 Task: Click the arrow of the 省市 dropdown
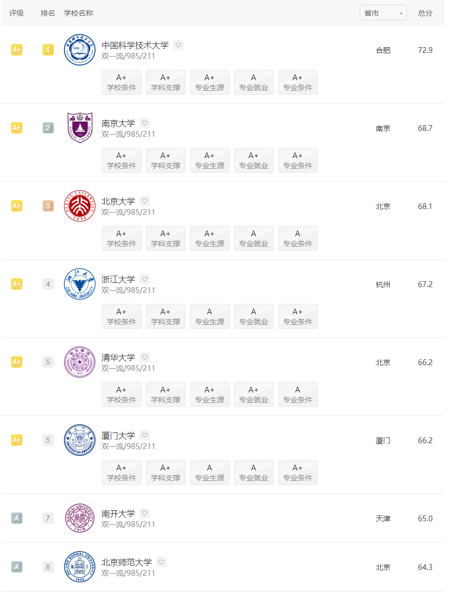click(401, 14)
